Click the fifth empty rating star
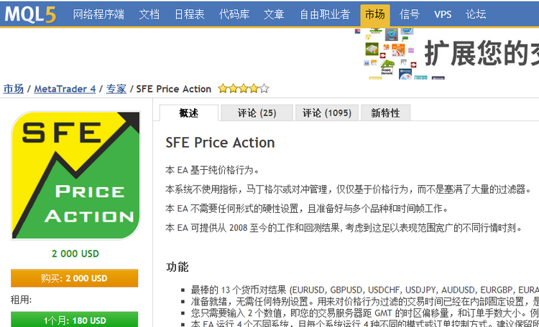Screen dimensions: 539x327 (264, 89)
